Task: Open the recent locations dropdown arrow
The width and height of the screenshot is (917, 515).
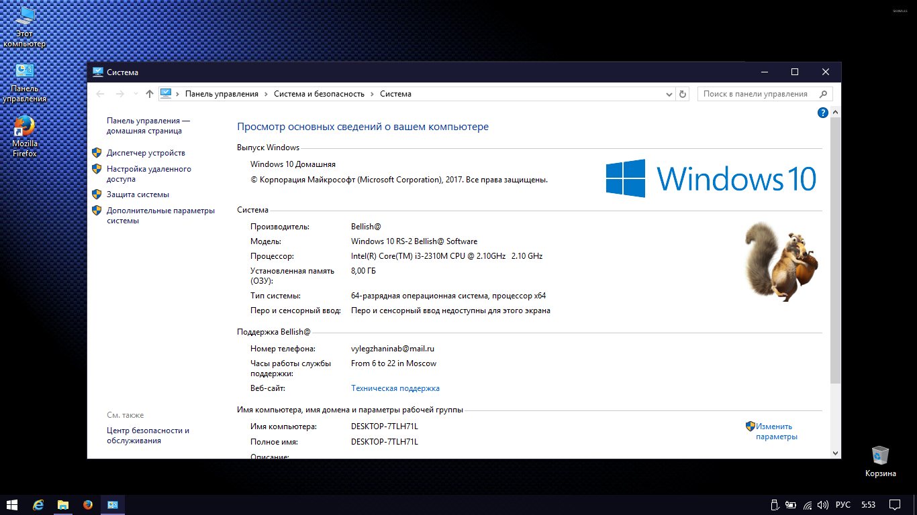Action: coord(136,95)
